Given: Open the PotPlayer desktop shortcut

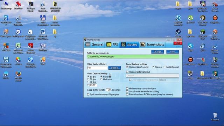Looking at the screenshot, I should pos(18,33).
